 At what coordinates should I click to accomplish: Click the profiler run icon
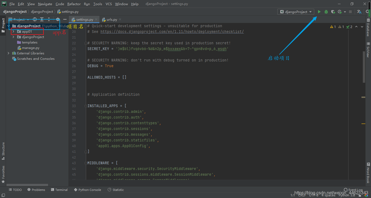click(340, 12)
